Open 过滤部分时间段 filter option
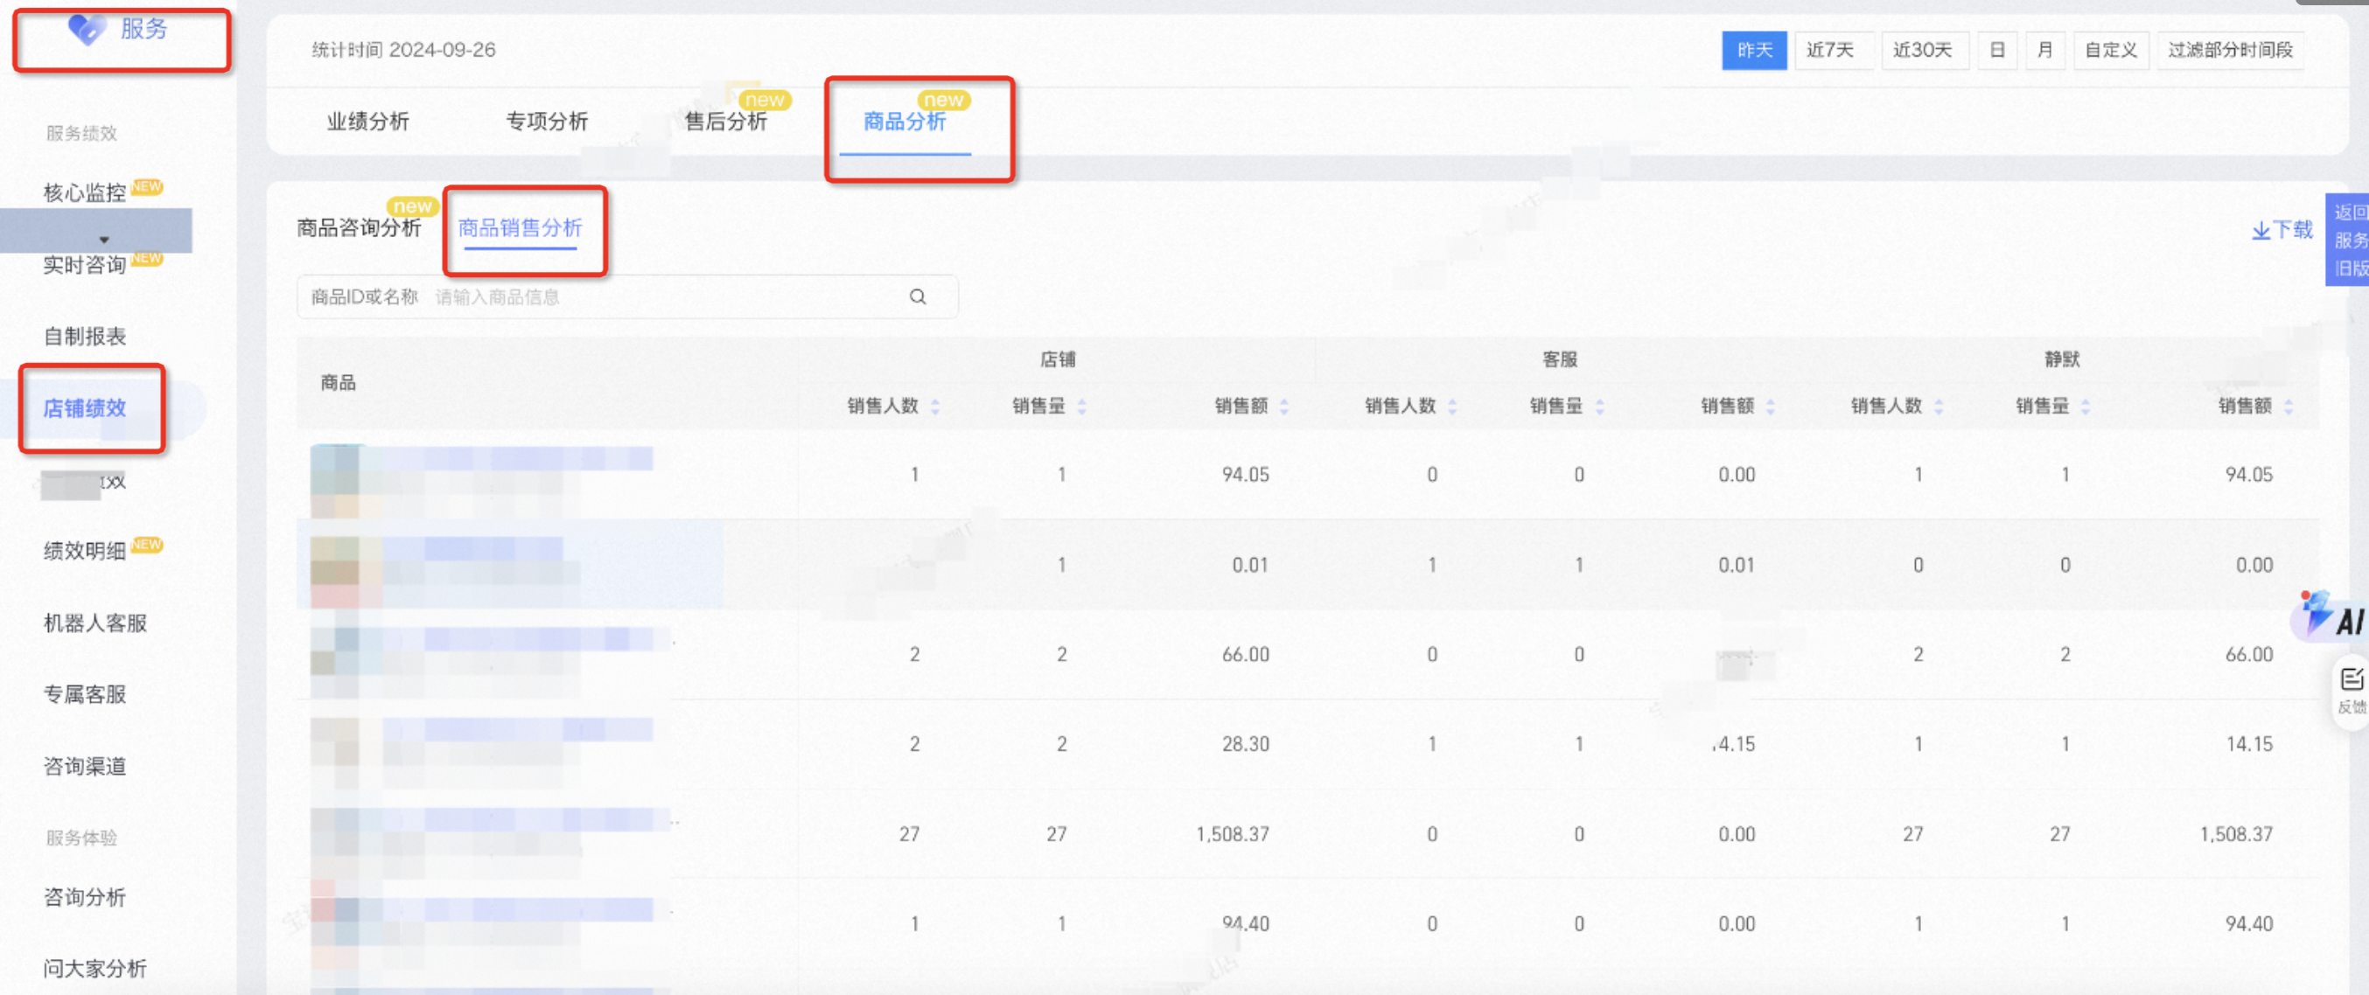This screenshot has width=2369, height=995. (2230, 50)
